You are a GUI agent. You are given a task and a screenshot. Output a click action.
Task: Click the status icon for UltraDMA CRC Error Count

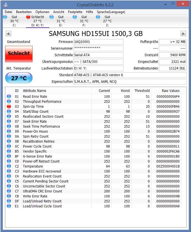9,191
